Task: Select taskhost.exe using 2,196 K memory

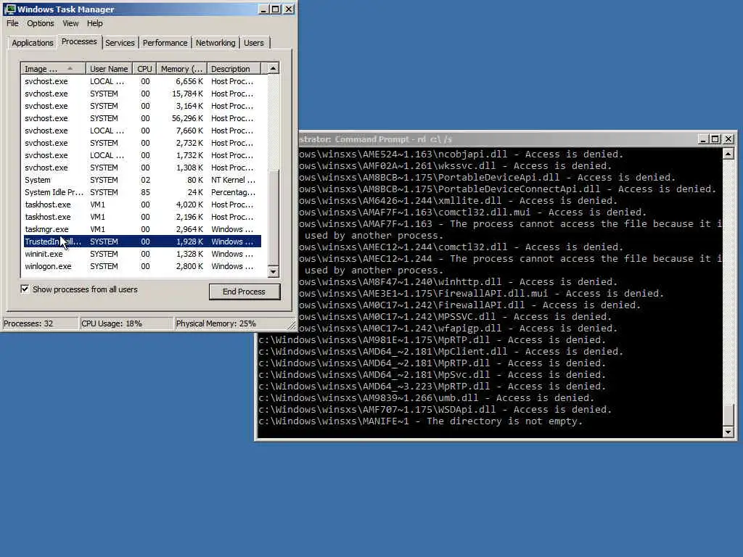Action: coord(142,217)
